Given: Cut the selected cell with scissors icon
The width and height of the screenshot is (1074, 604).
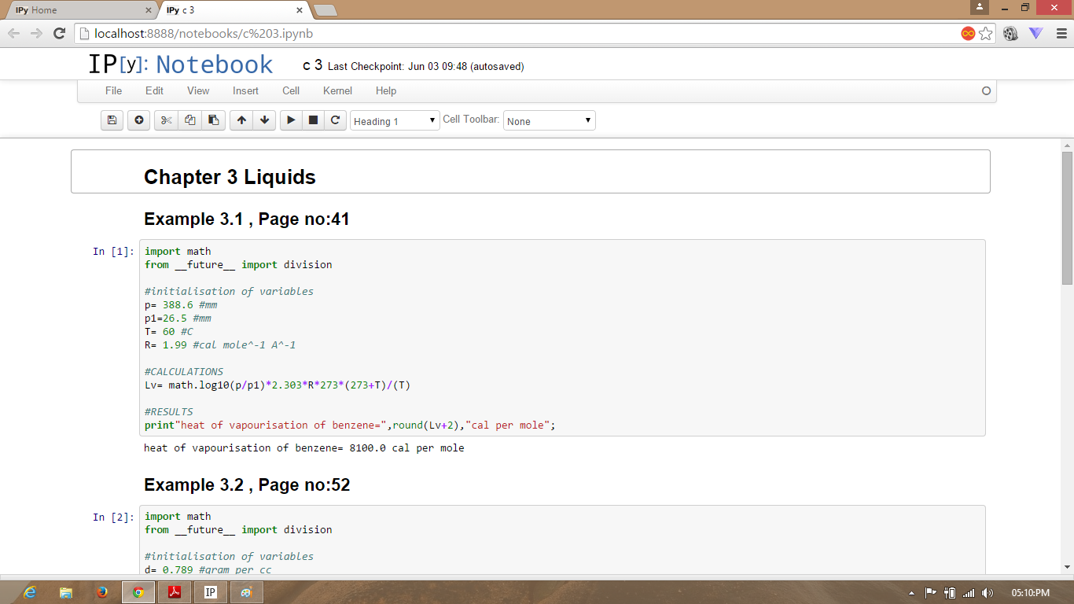Looking at the screenshot, I should click(166, 120).
